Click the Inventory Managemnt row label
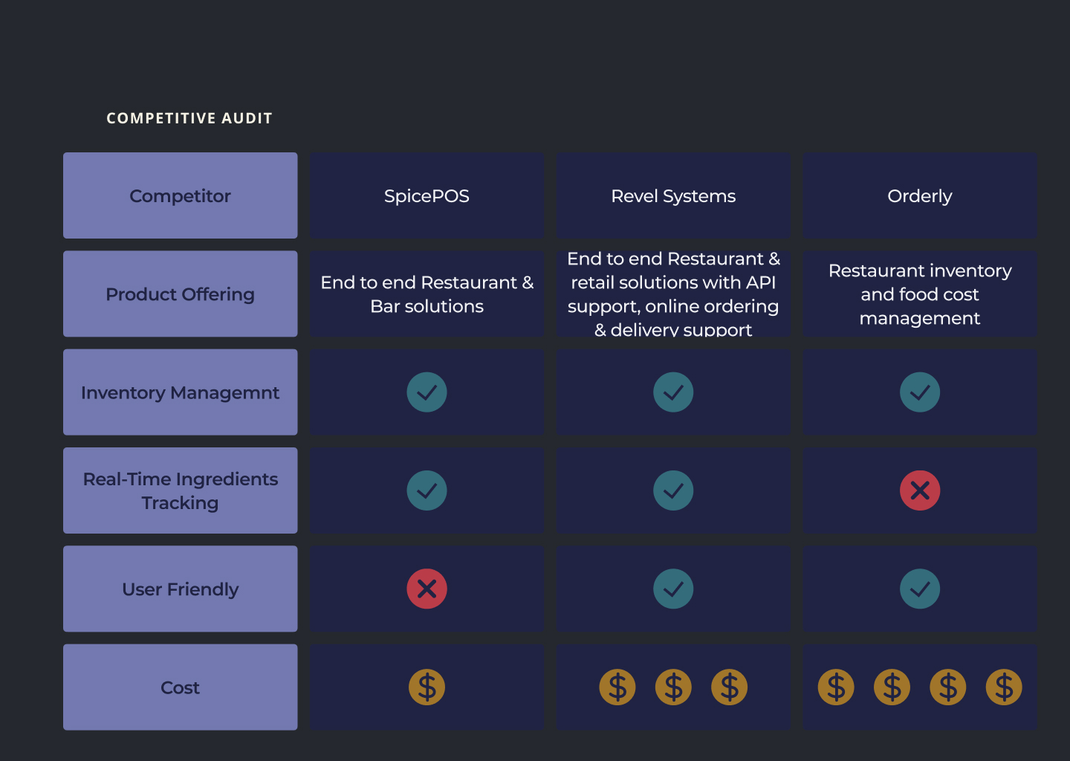The image size is (1070, 761). point(180,392)
